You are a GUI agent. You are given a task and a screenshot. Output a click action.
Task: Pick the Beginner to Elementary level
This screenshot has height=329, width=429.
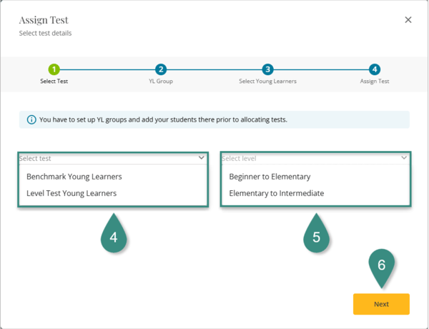pyautogui.click(x=270, y=176)
